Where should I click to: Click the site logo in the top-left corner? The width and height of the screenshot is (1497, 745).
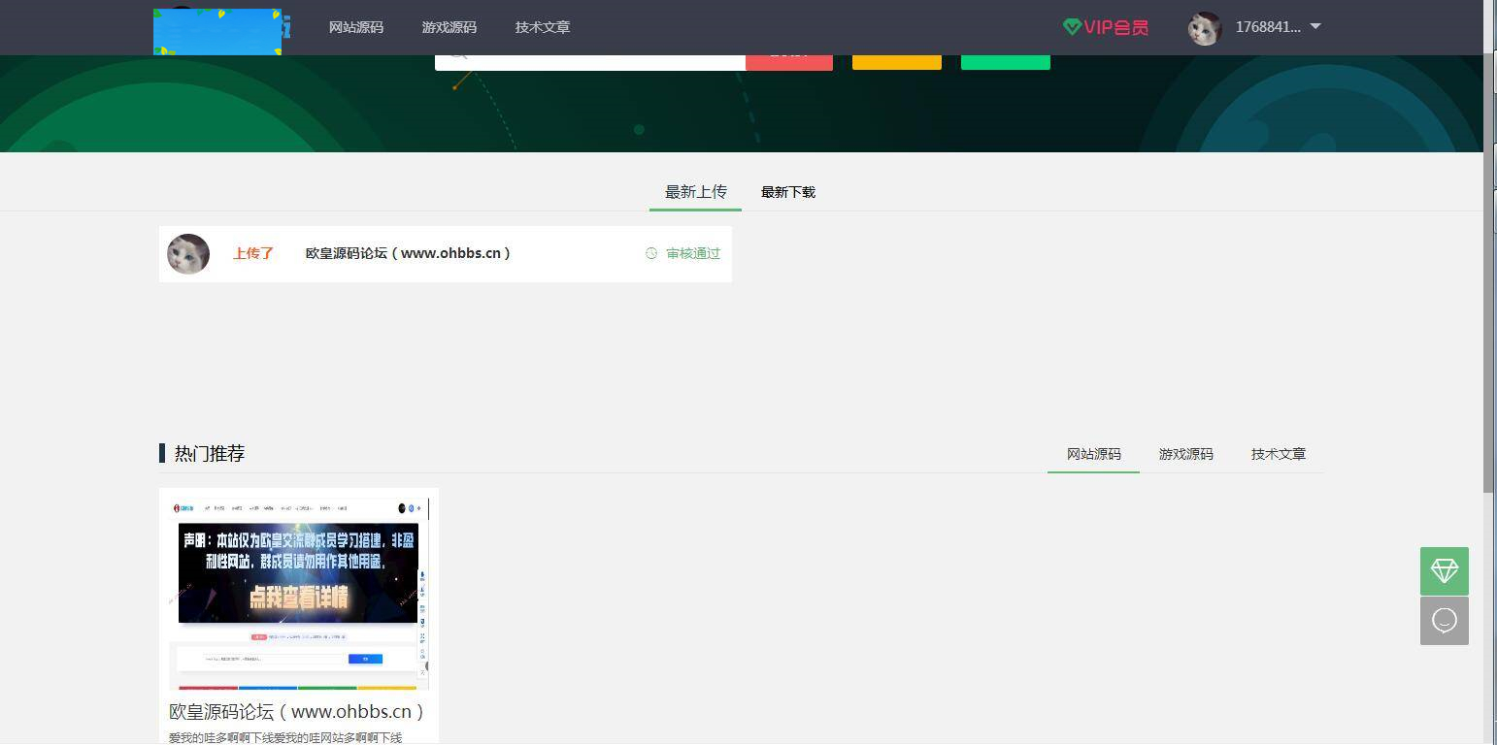click(x=218, y=30)
